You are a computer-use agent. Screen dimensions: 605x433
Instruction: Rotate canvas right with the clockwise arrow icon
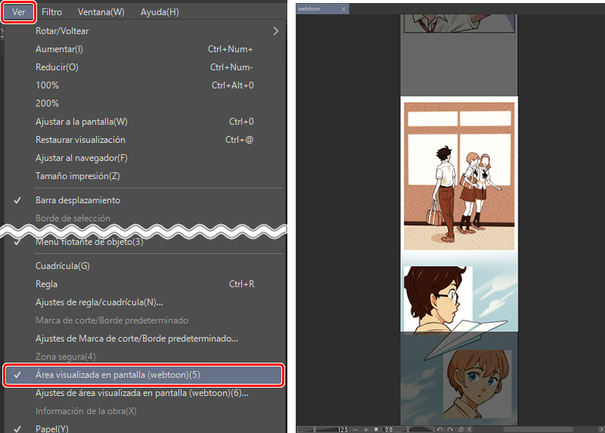coord(450,428)
